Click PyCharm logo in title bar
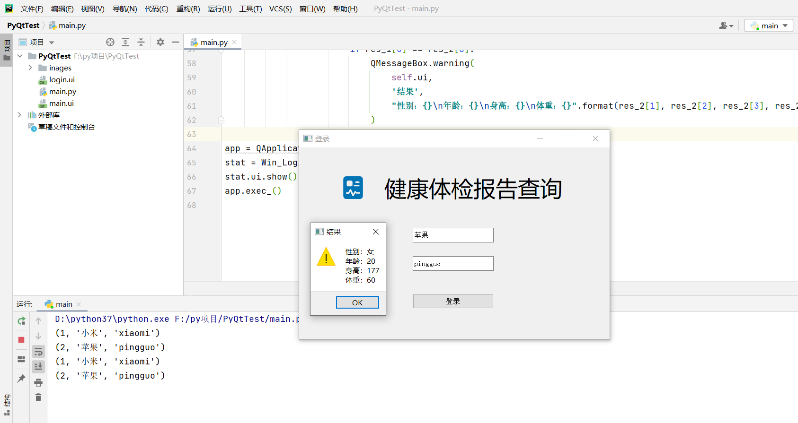The height and width of the screenshot is (423, 798). coord(9,8)
